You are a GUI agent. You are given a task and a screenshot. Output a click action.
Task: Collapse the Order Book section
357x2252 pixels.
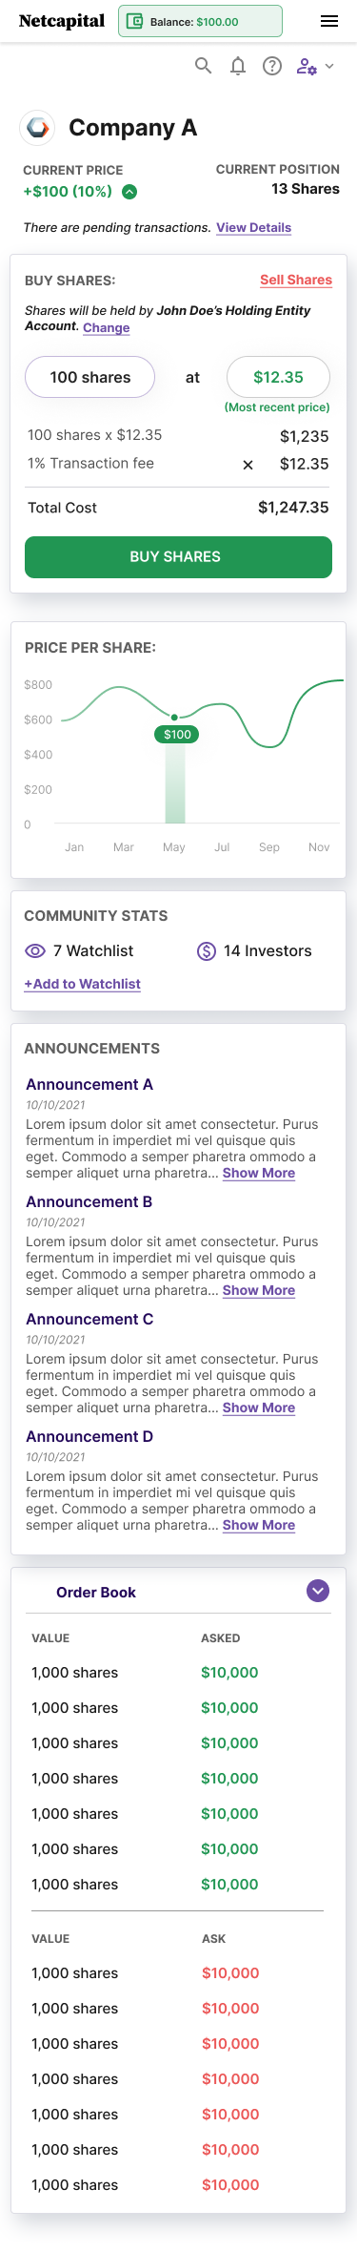pos(318,1591)
